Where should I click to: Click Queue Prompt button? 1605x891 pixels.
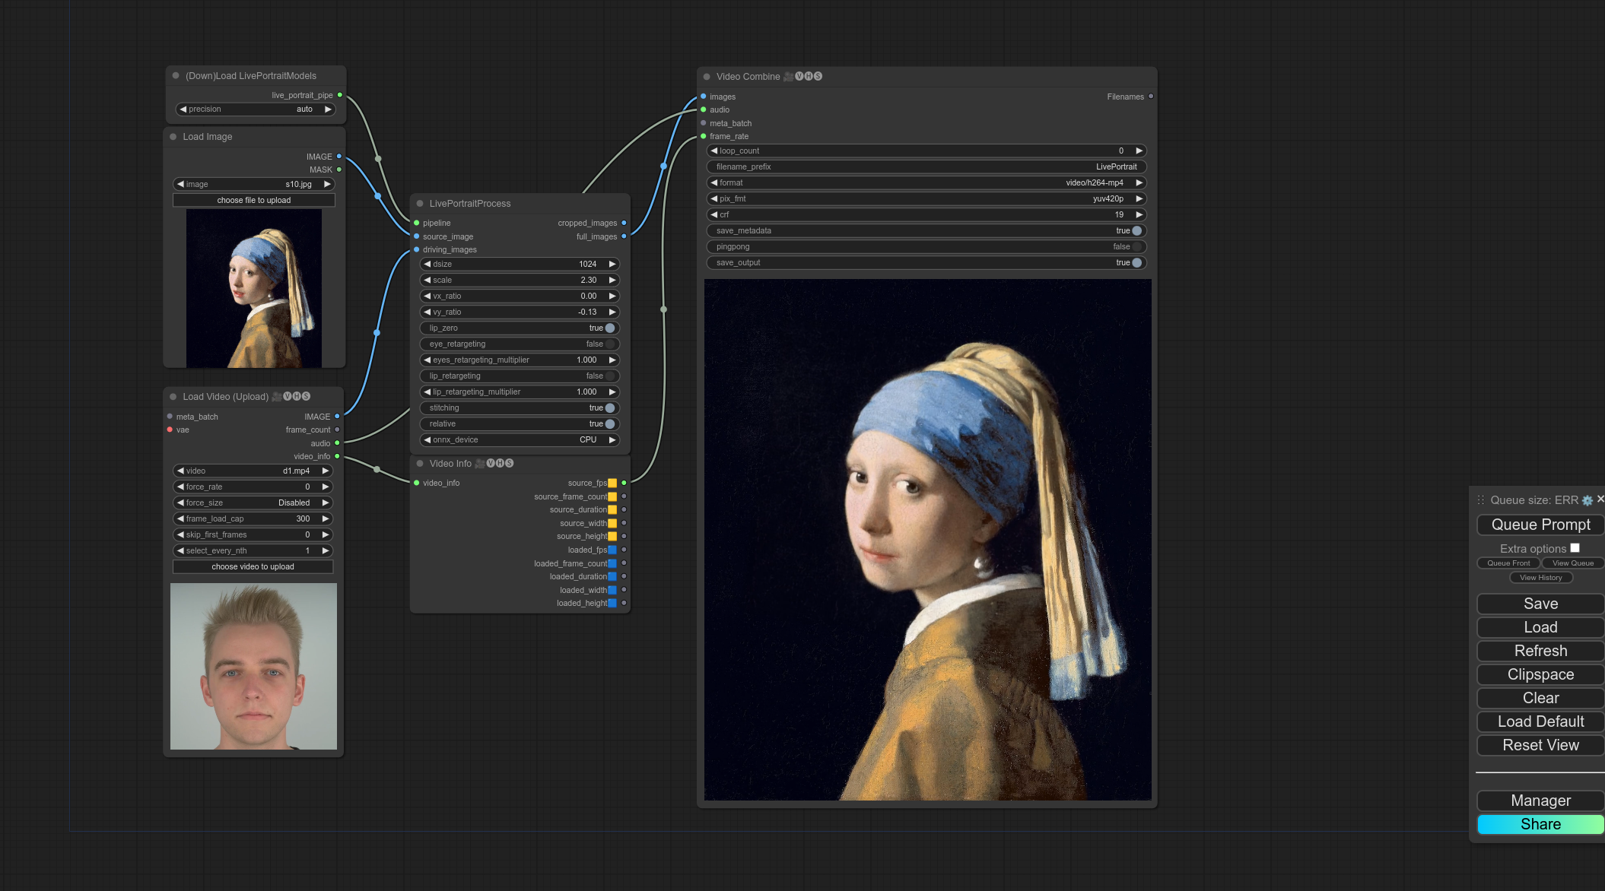click(x=1540, y=525)
